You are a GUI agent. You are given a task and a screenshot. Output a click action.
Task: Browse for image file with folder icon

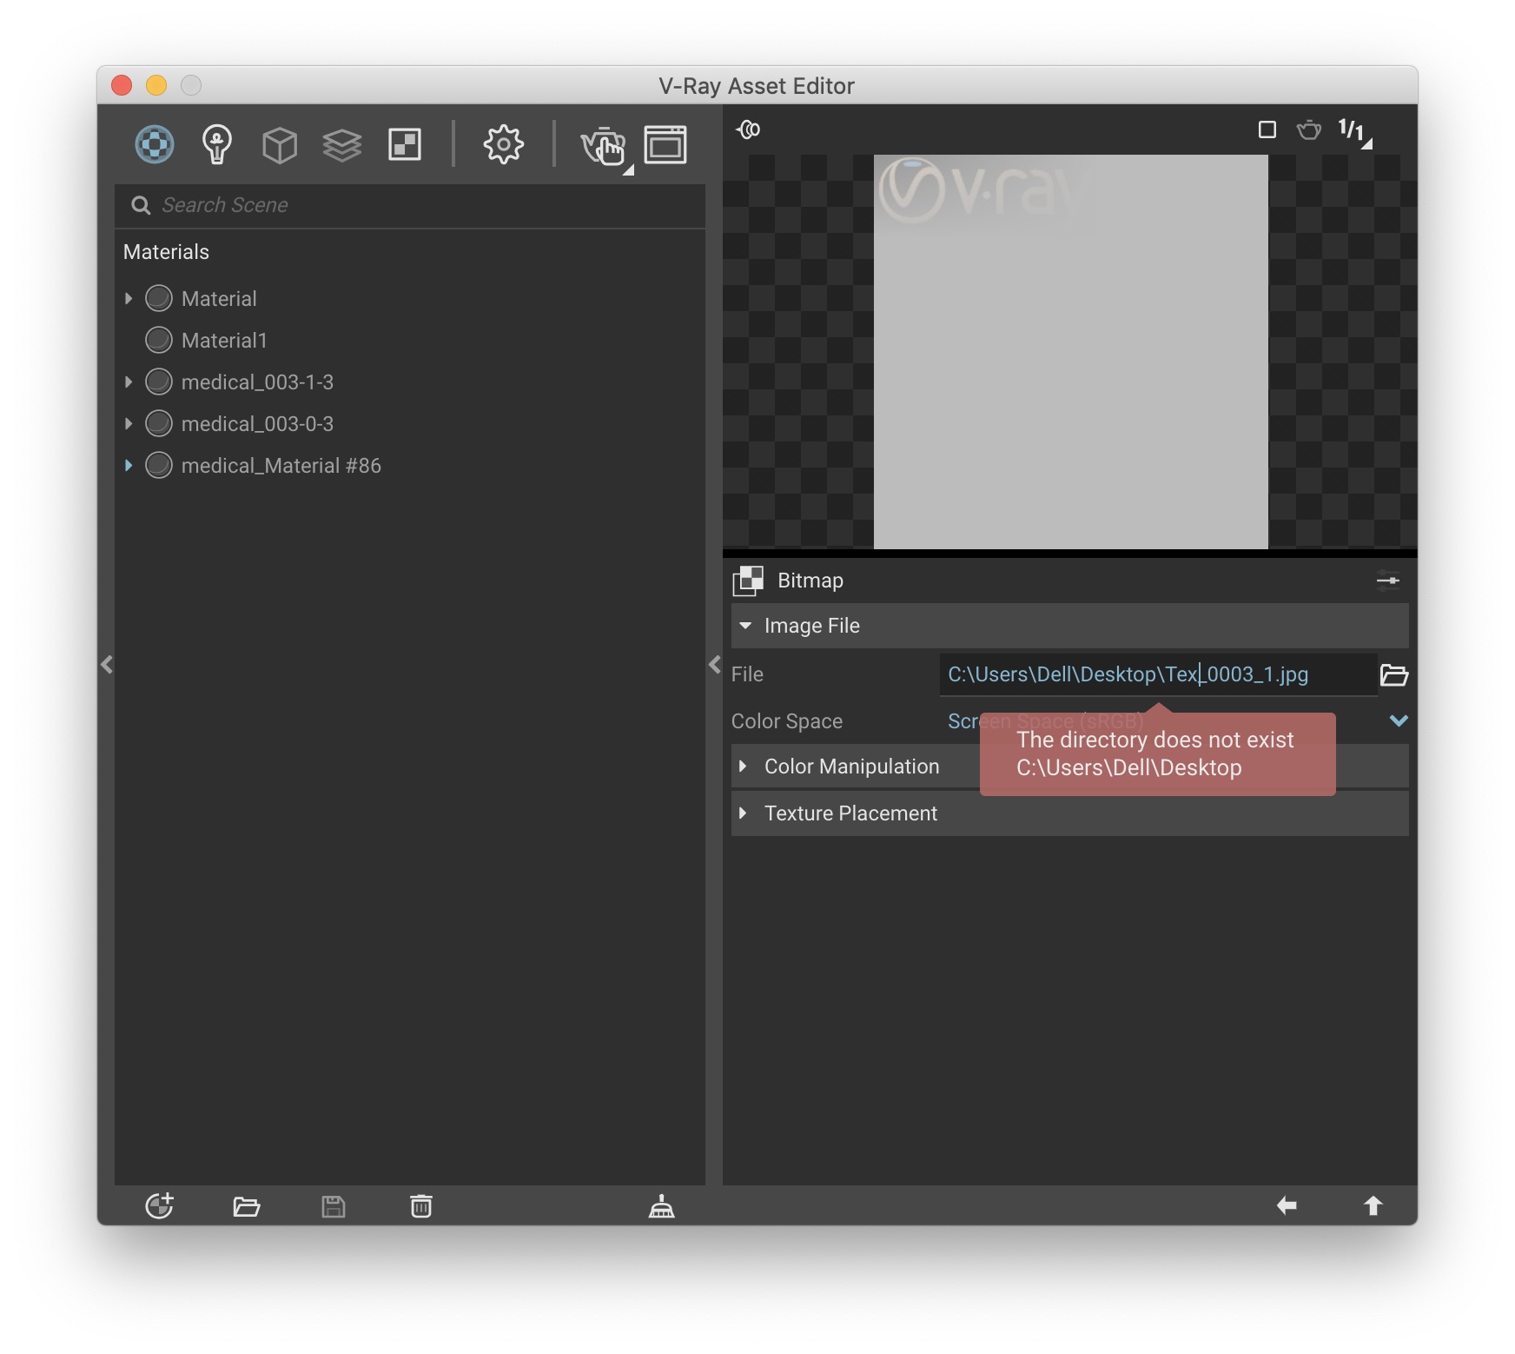coord(1394,674)
